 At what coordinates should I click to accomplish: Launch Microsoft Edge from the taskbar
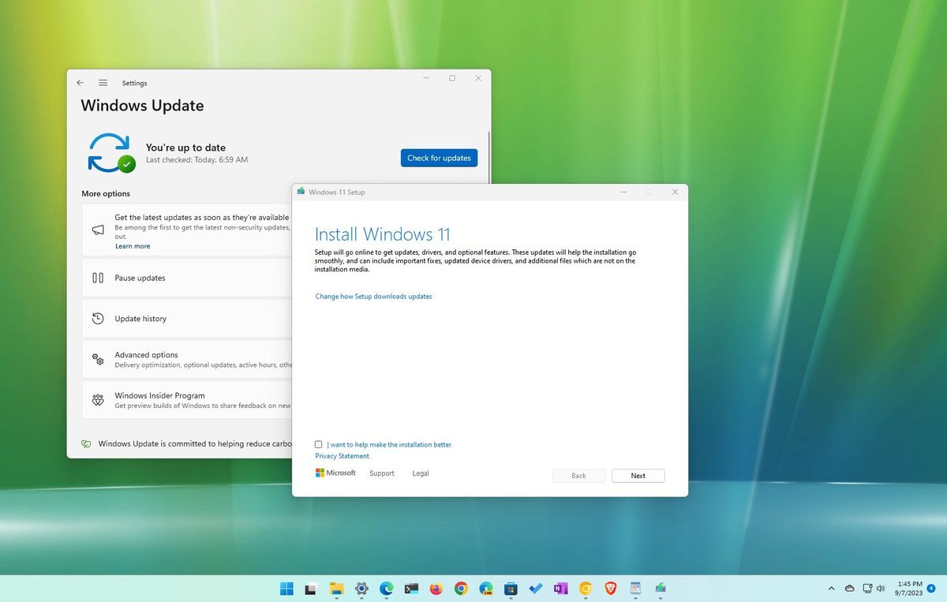[386, 588]
